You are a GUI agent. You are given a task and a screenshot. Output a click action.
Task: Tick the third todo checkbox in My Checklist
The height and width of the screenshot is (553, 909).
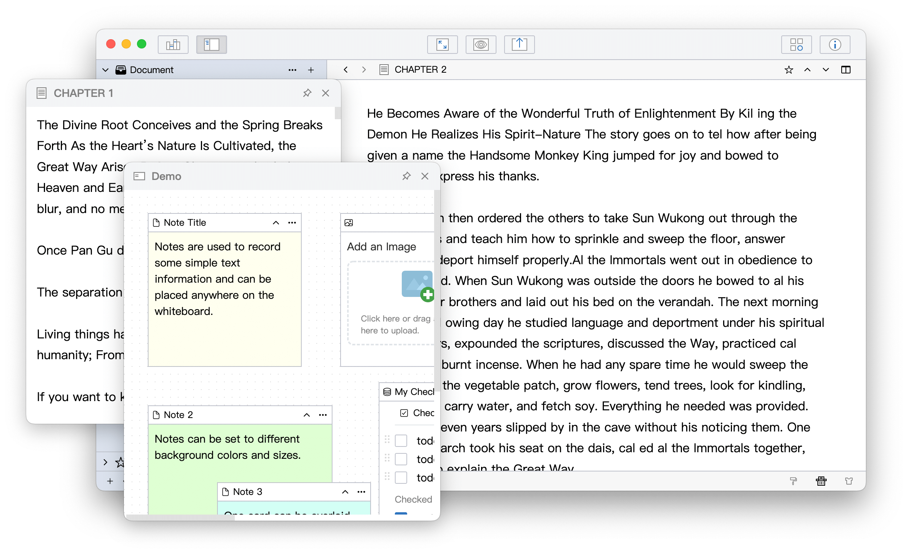tap(401, 478)
